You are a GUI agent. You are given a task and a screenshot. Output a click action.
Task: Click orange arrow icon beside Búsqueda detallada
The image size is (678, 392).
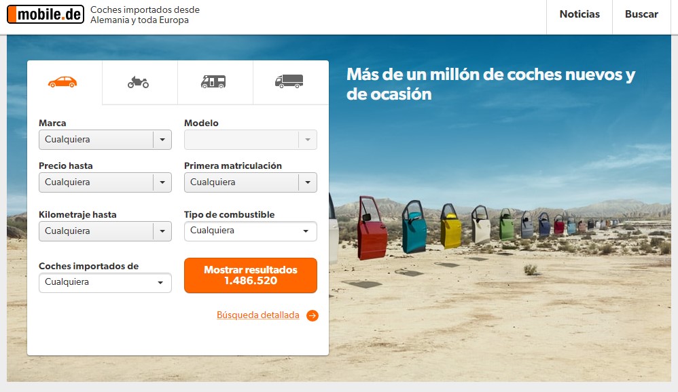313,315
